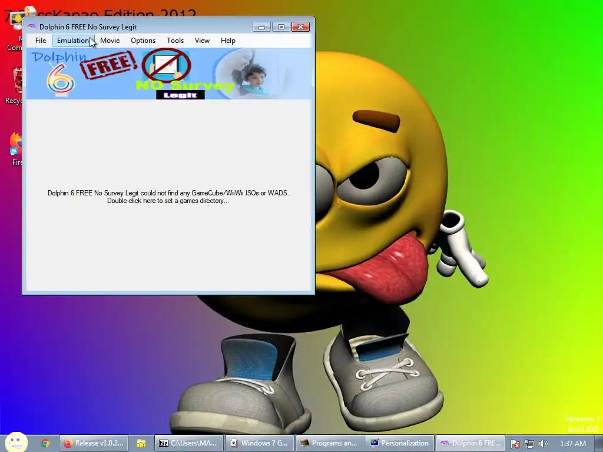Open the Help menu
Image resolution: width=603 pixels, height=452 pixels.
(228, 41)
